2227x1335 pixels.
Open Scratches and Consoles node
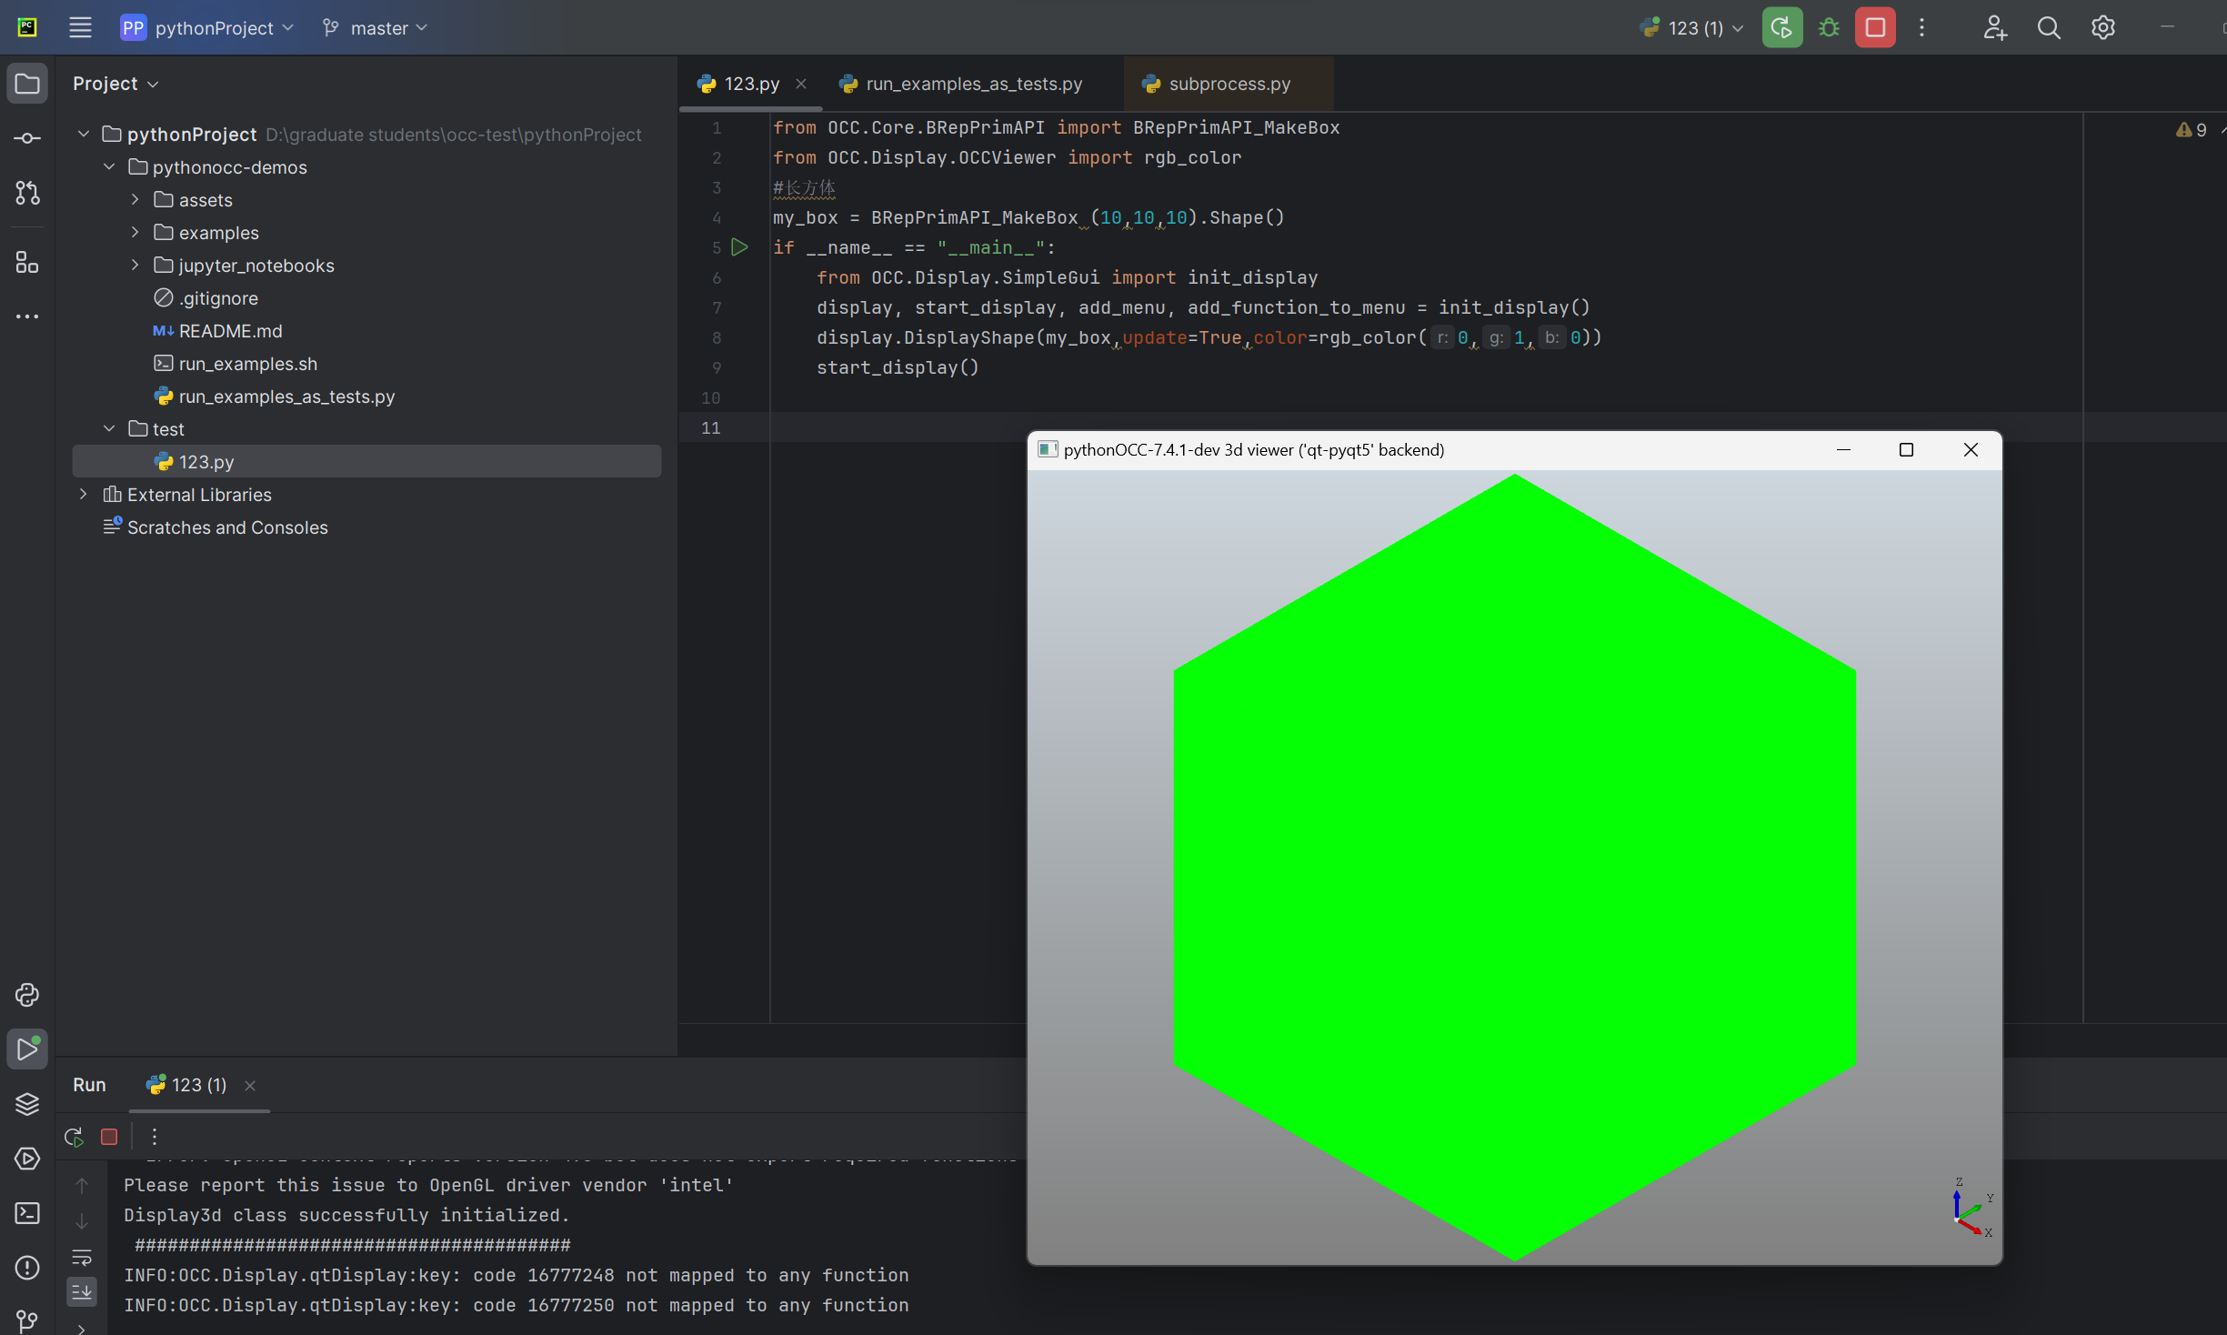pyautogui.click(x=216, y=527)
